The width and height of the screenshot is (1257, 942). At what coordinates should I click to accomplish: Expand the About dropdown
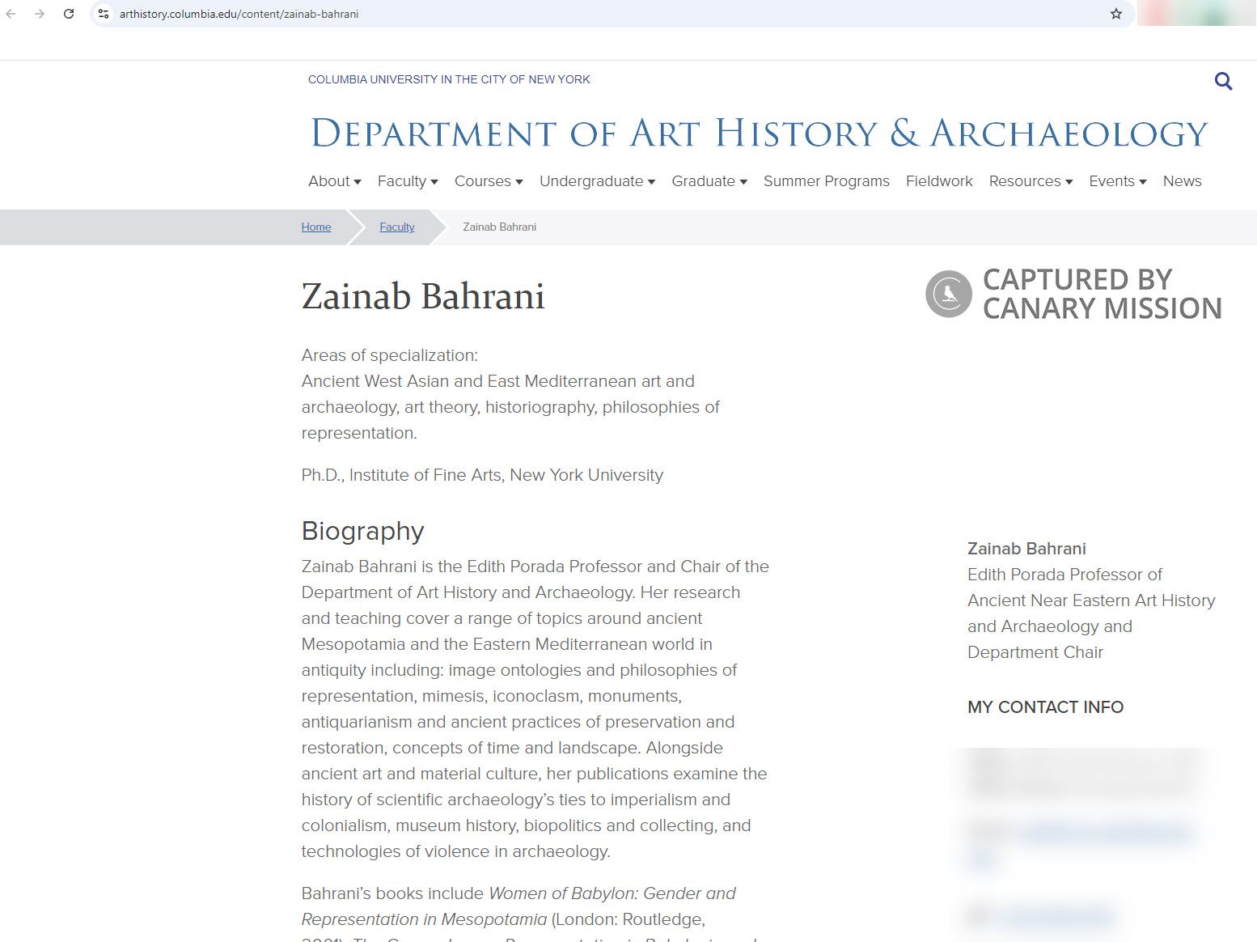point(332,181)
